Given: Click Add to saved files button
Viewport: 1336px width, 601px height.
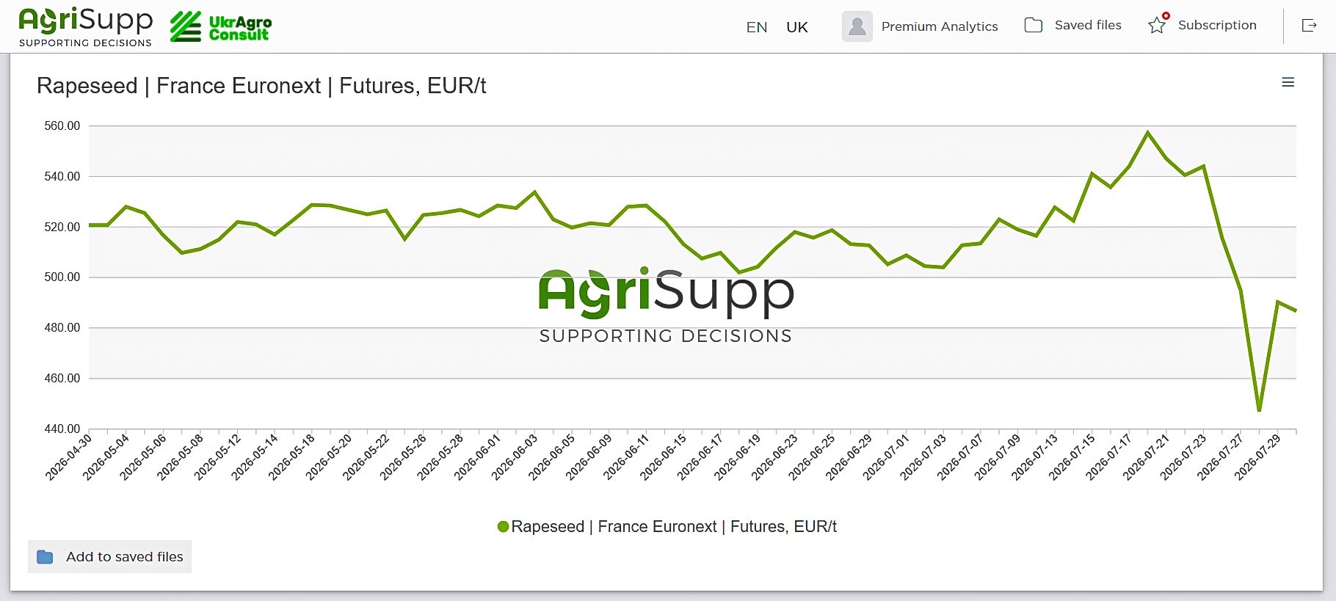Looking at the screenshot, I should click(x=109, y=557).
